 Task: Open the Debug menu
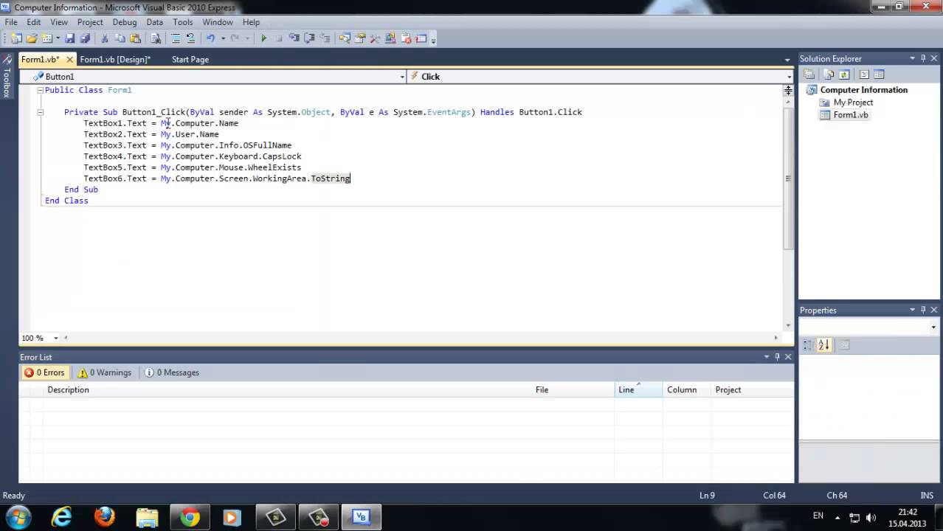(125, 22)
